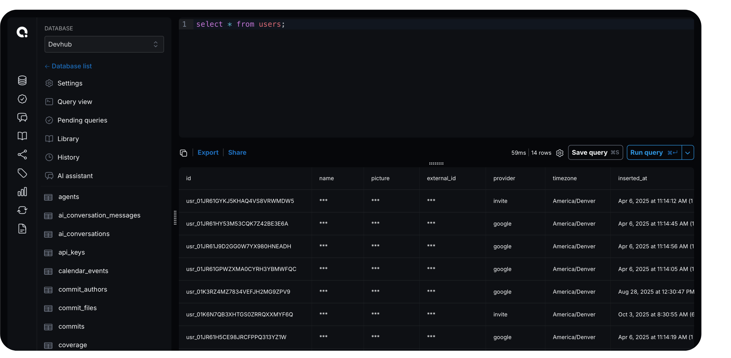
Task: Copy results using the copy icon
Action: [183, 153]
